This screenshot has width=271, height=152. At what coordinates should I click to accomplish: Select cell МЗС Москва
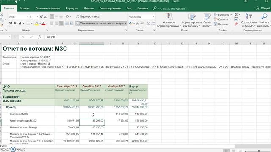28,102
